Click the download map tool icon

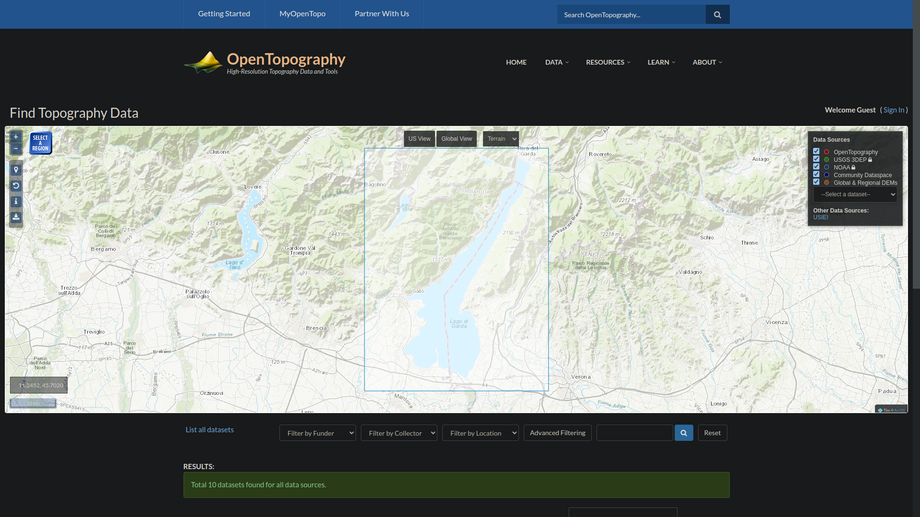point(16,217)
